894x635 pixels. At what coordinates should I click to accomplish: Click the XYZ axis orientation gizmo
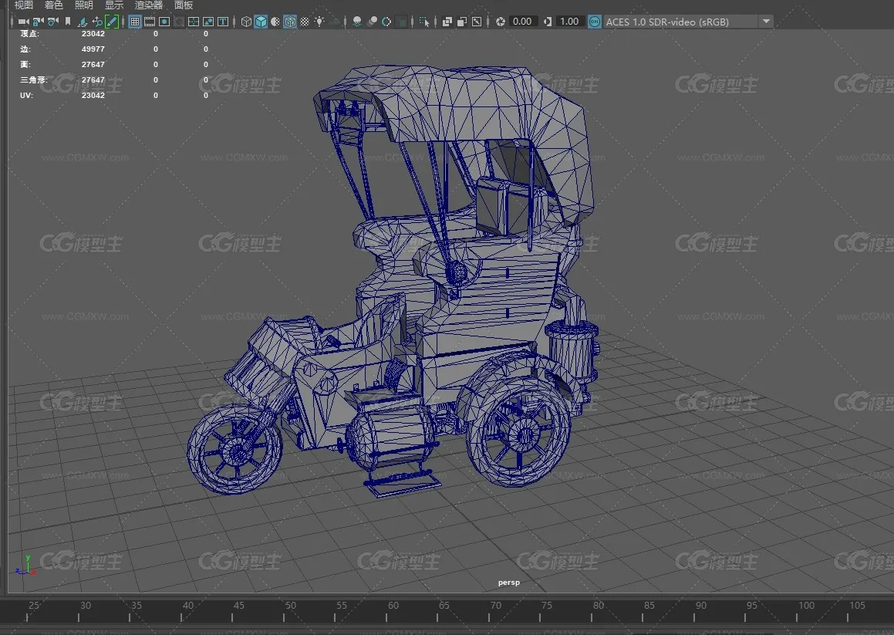25,565
